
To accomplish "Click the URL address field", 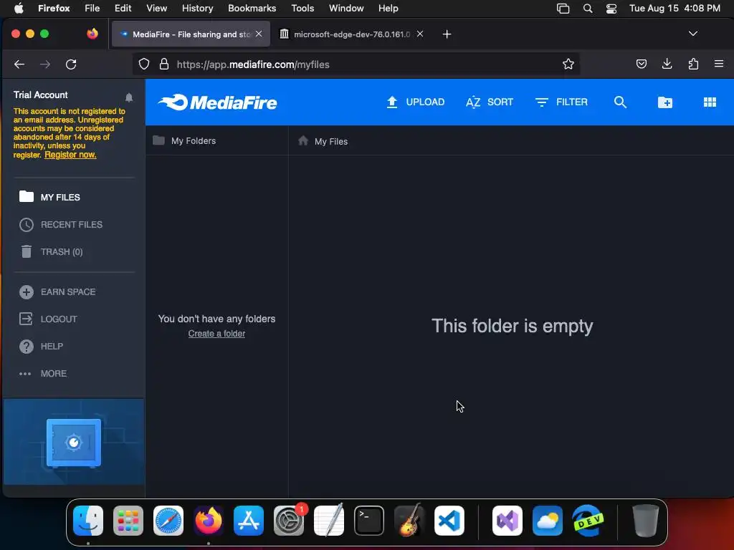I will click(x=356, y=64).
